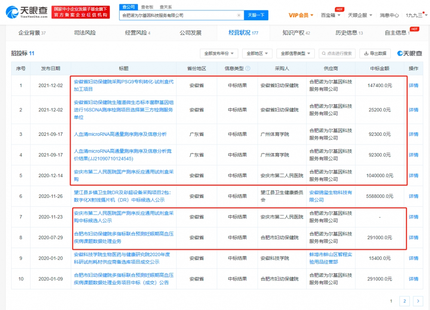Click the 发布日期 column header
Image resolution: width=430 pixels, height=310 pixels.
pyautogui.click(x=50, y=68)
